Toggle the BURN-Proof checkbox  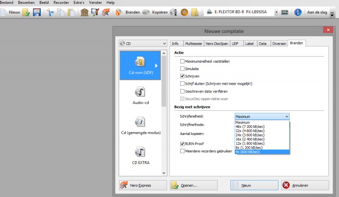coord(182,144)
